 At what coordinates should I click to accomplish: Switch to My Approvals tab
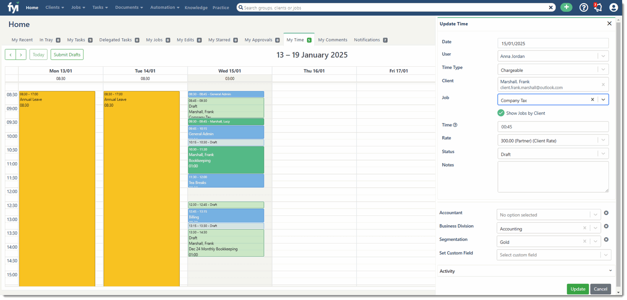[262, 40]
